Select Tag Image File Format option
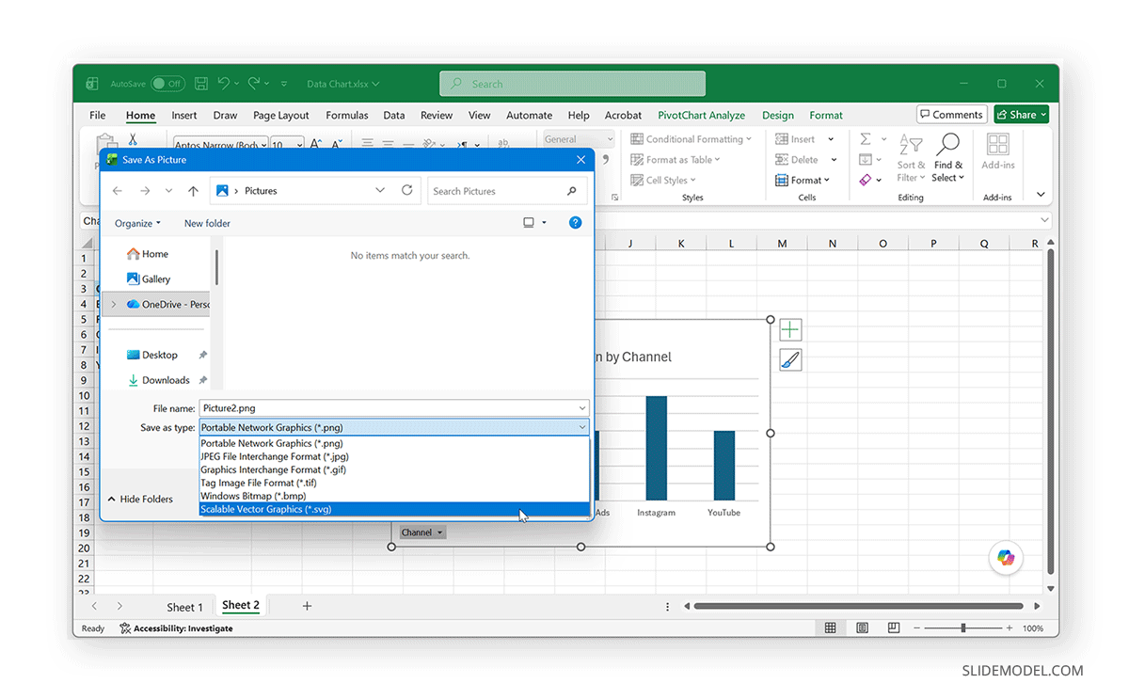 394,483
